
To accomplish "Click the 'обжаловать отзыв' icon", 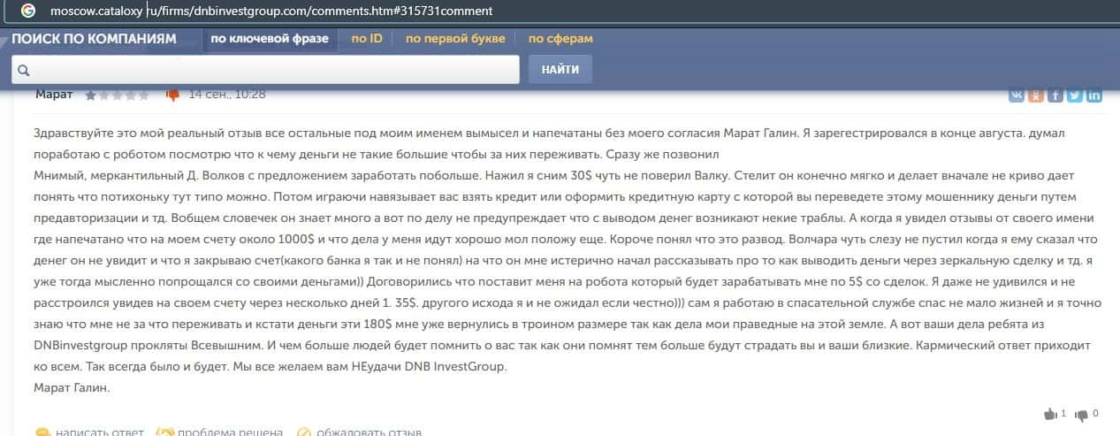I will coord(304,432).
